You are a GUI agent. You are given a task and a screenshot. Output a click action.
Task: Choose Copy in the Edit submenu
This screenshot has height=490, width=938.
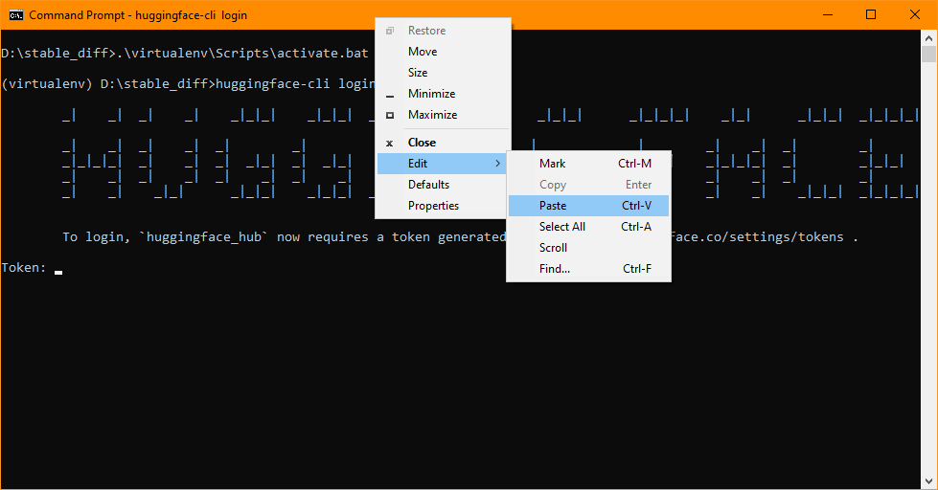tap(588, 184)
